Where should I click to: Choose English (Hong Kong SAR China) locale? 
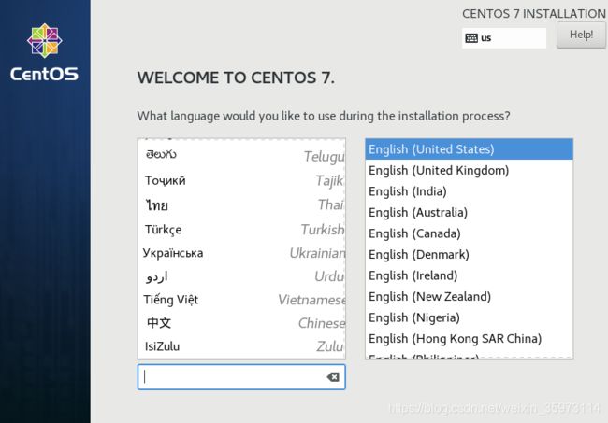pyautogui.click(x=469, y=339)
